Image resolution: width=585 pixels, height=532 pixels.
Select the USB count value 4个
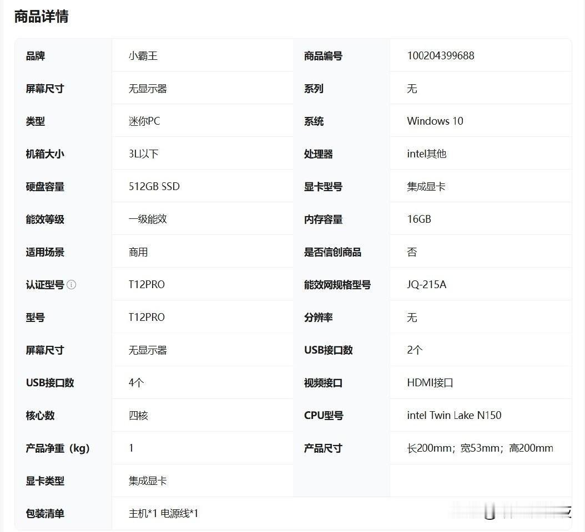coord(136,382)
